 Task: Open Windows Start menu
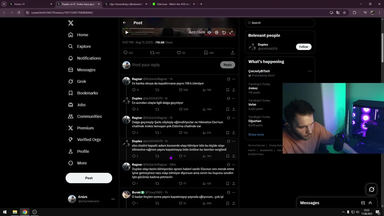pyautogui.click(x=5, y=212)
